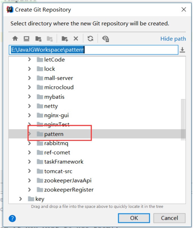The image size is (194, 228).
Task: Expand the key folder node
Action: pos(20,199)
